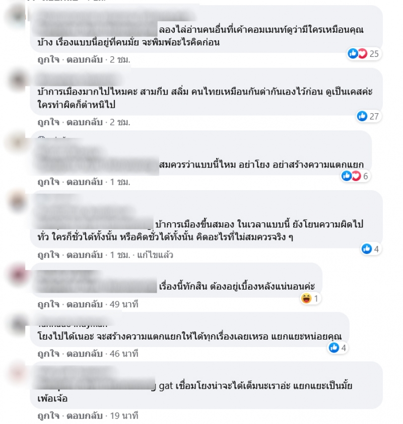Screen dimensions: 403x424
Task: Click ตอบกลับ on the 46 นาที comment
Action: click(85, 354)
